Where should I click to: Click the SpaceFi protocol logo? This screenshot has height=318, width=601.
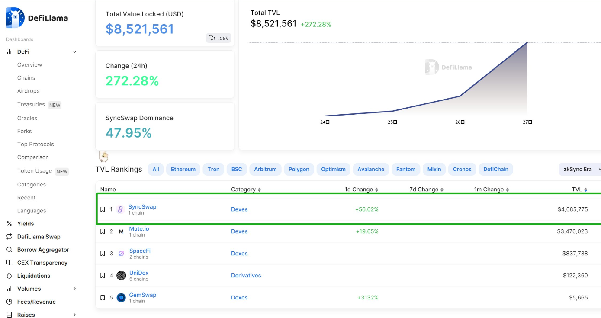(x=121, y=254)
